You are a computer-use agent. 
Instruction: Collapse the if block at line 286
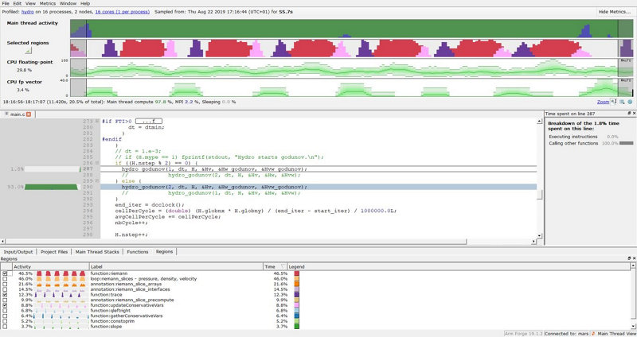pyautogui.click(x=97, y=163)
